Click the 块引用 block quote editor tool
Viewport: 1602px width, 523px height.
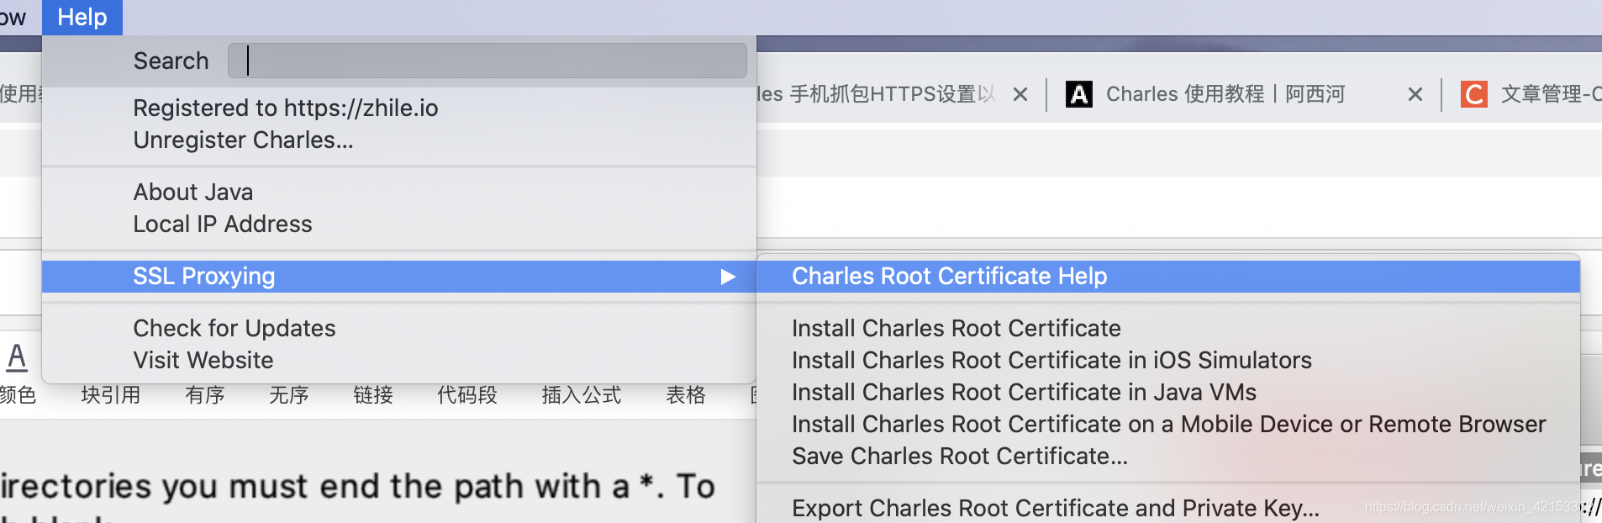point(111,394)
